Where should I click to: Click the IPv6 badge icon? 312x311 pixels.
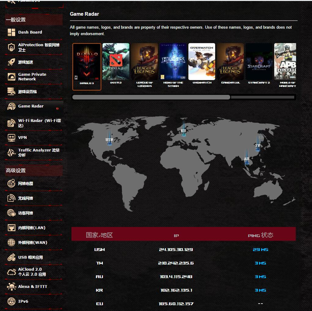(x=11, y=301)
